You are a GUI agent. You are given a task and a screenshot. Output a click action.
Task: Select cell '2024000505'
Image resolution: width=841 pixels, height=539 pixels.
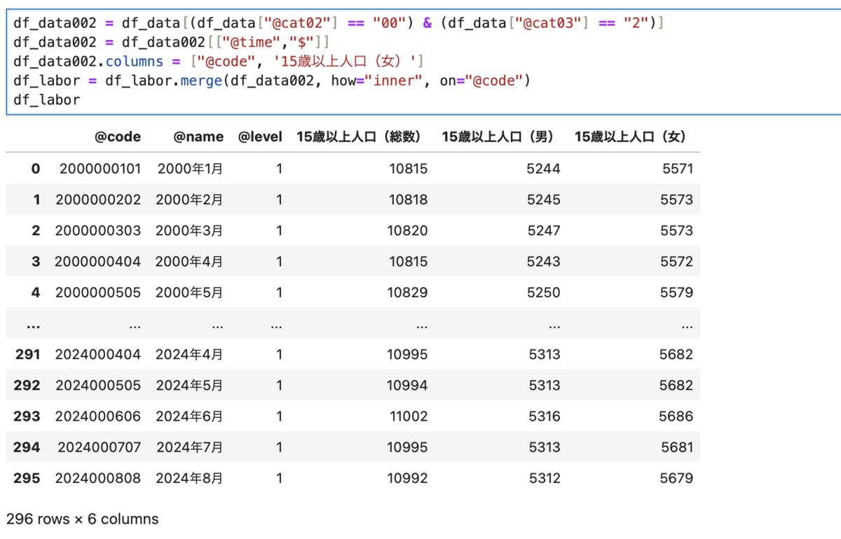pyautogui.click(x=98, y=385)
